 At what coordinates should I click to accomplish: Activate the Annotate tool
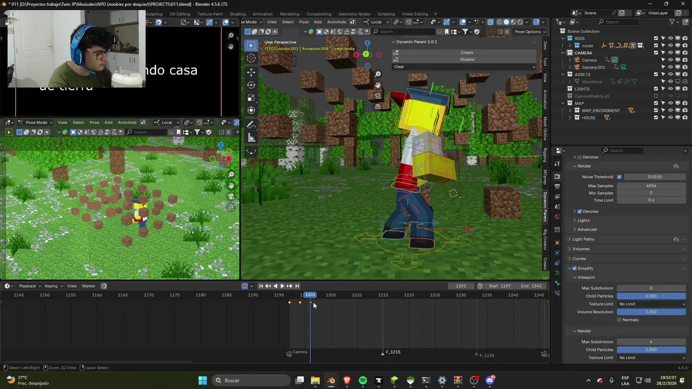(x=251, y=125)
